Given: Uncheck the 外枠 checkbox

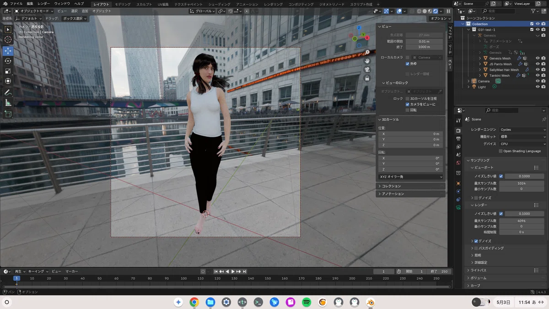Looking at the screenshot, I should click(x=408, y=64).
